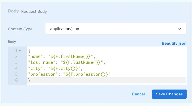193x106 pixels.
Task: Select line number 5 in gutter
Action: 16,74
